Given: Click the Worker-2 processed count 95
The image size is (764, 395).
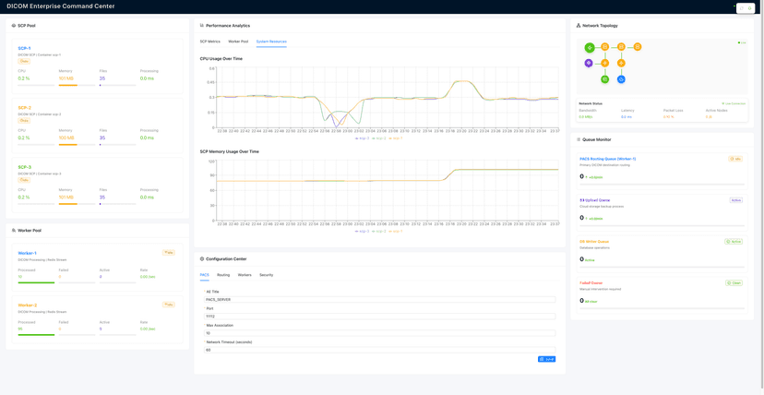Looking at the screenshot, I should 20,329.
